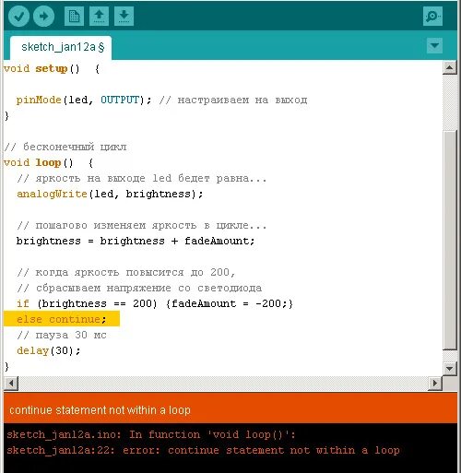Open the Serial Monitor magnifier icon

click(432, 16)
